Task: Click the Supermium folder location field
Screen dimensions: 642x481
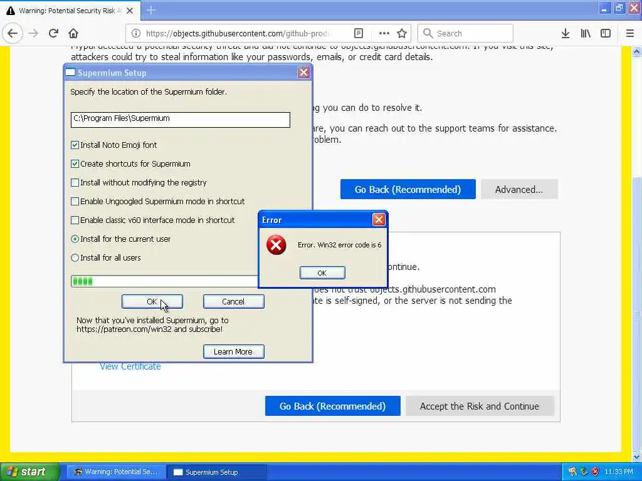Action: click(180, 120)
